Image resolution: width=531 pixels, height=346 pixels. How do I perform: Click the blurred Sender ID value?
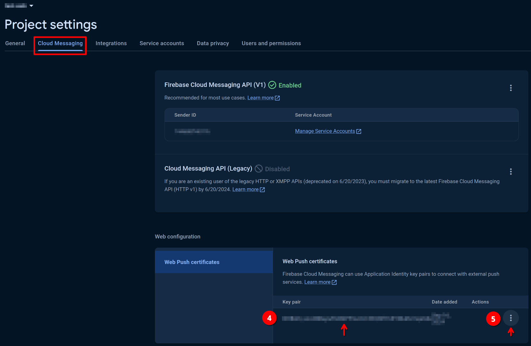[192, 131]
